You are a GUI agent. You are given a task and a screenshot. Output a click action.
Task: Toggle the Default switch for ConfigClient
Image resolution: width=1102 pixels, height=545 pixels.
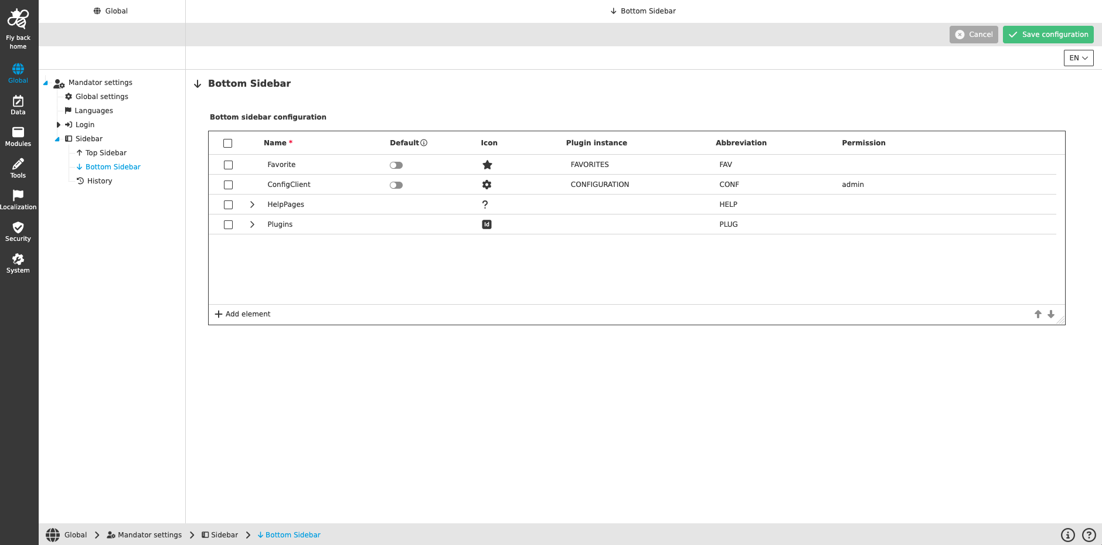396,185
